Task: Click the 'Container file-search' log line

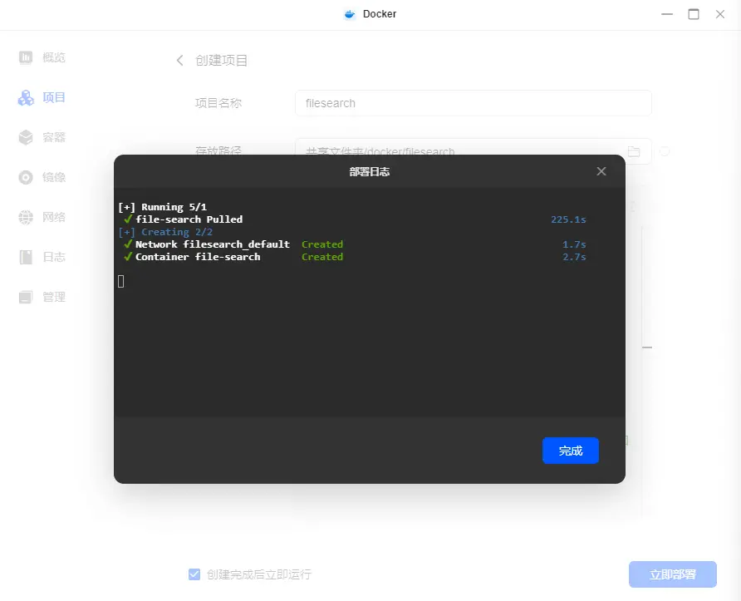Action: [x=198, y=257]
